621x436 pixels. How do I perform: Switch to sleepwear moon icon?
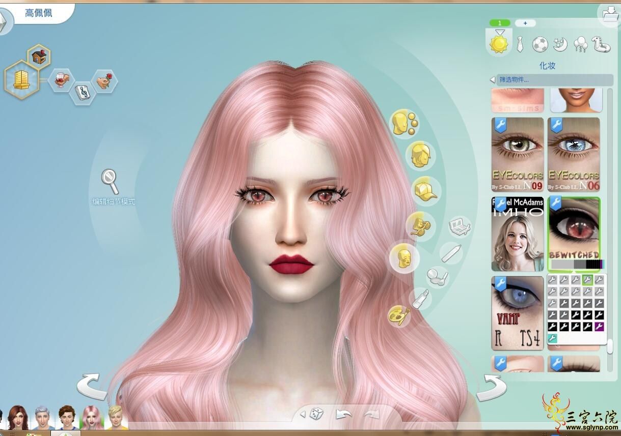pos(560,45)
